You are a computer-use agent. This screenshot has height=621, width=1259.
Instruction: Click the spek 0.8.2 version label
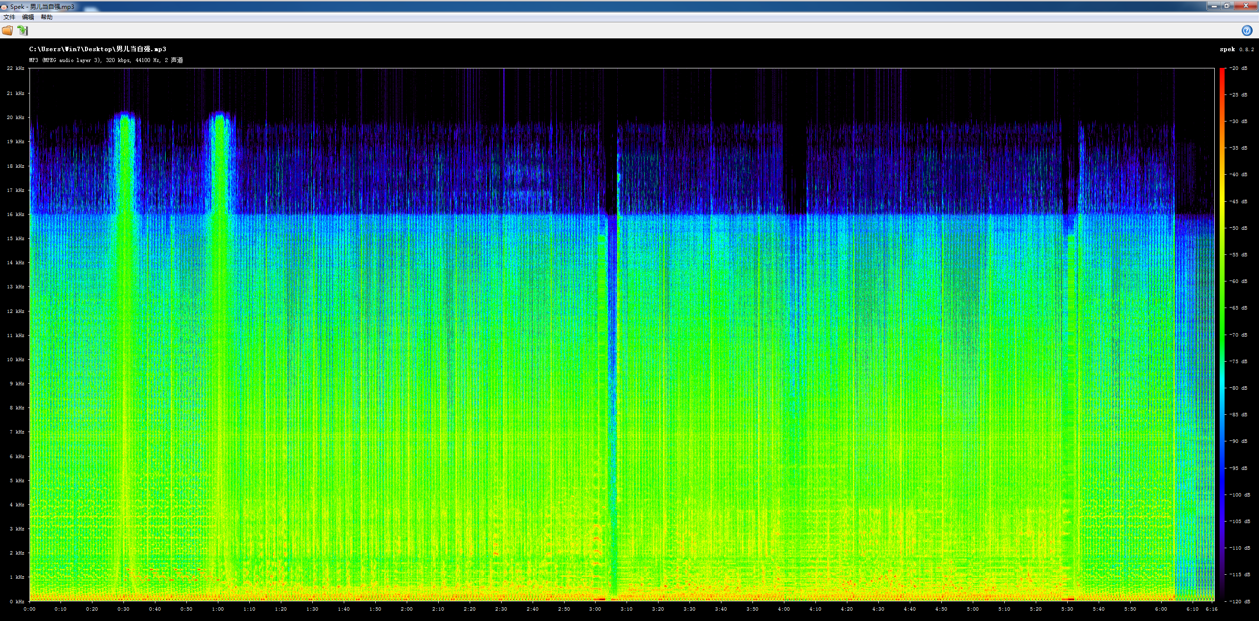1236,49
